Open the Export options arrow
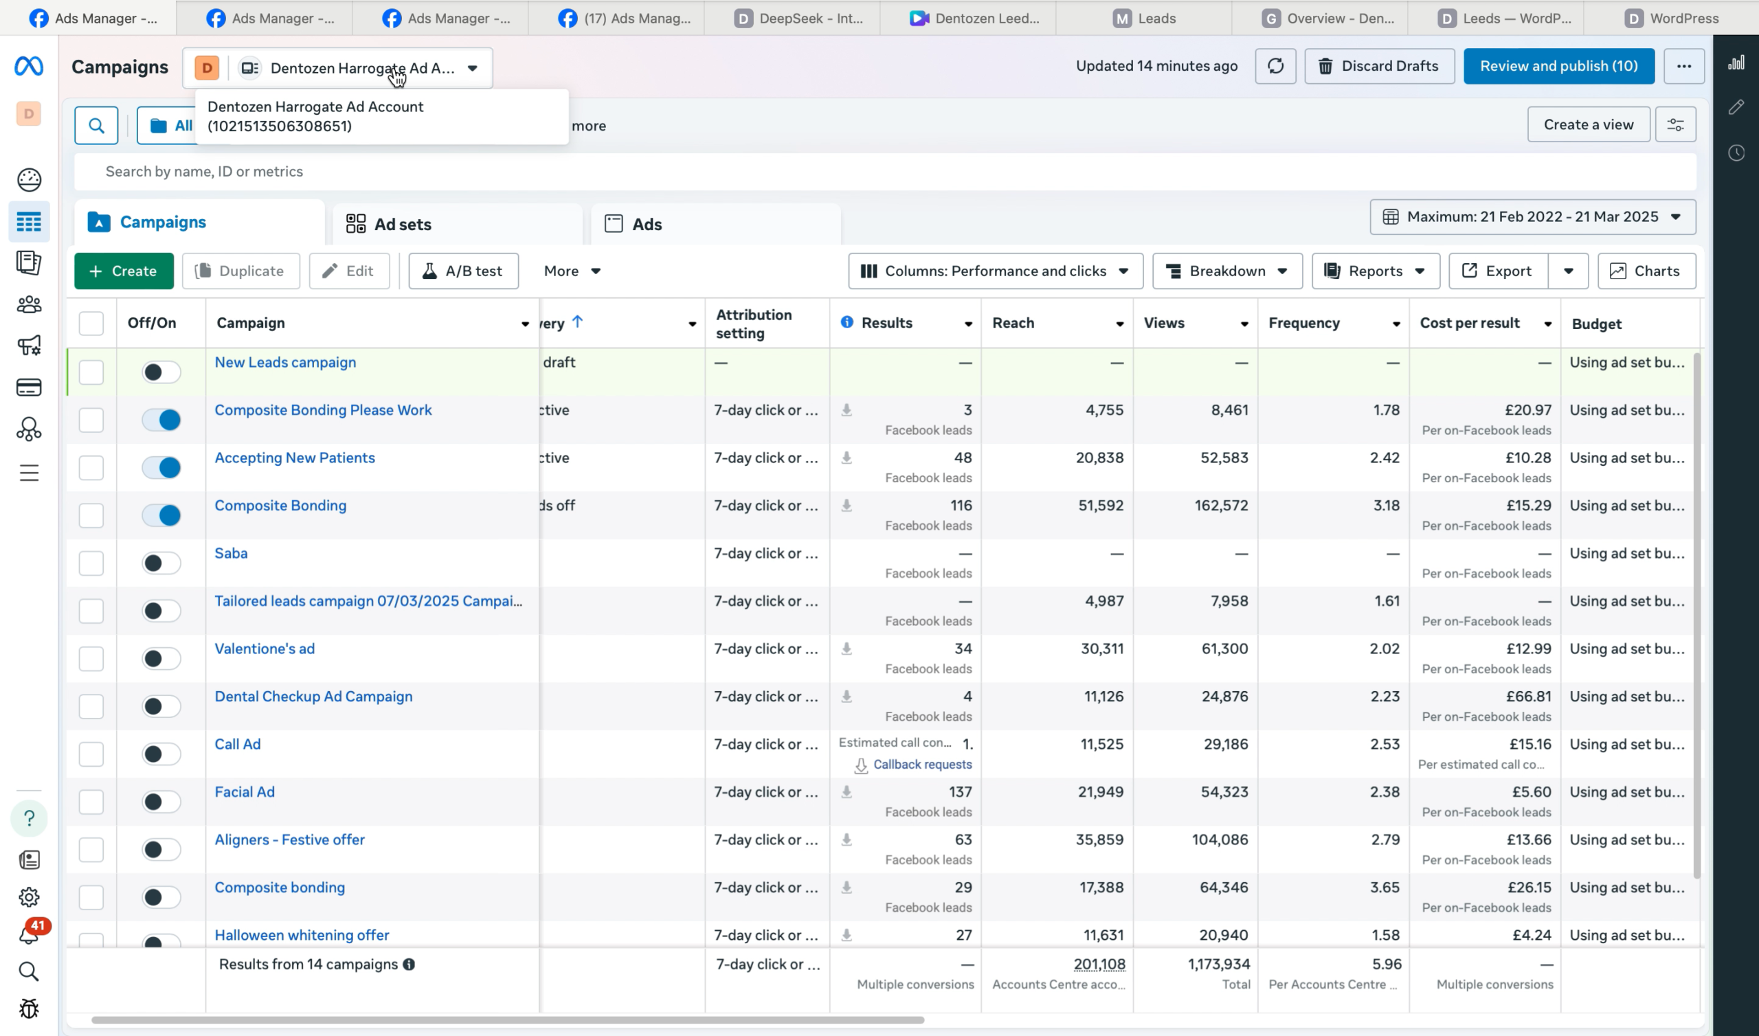The width and height of the screenshot is (1759, 1036). pos(1569,271)
